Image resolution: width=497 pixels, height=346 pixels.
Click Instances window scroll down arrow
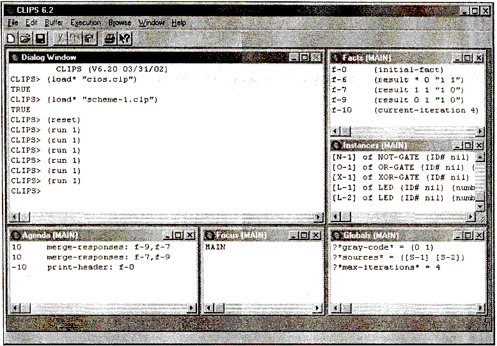click(x=480, y=207)
